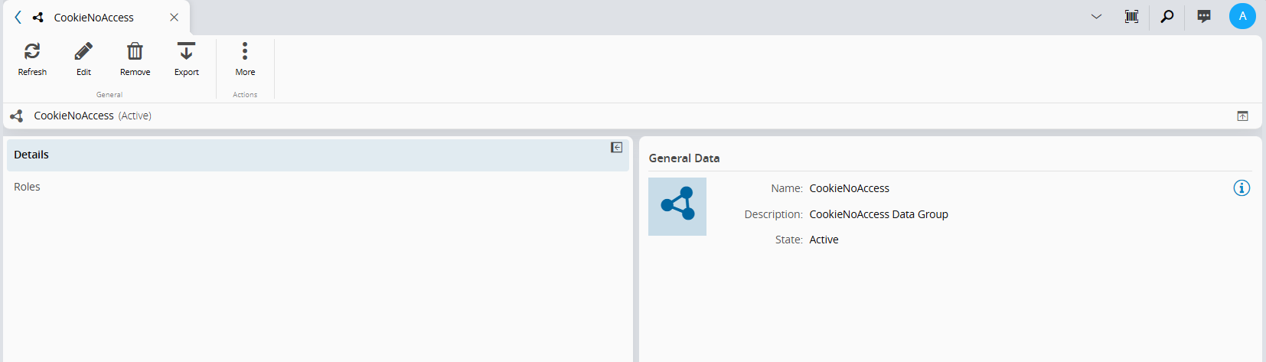Click the info icon in General Data

point(1242,188)
